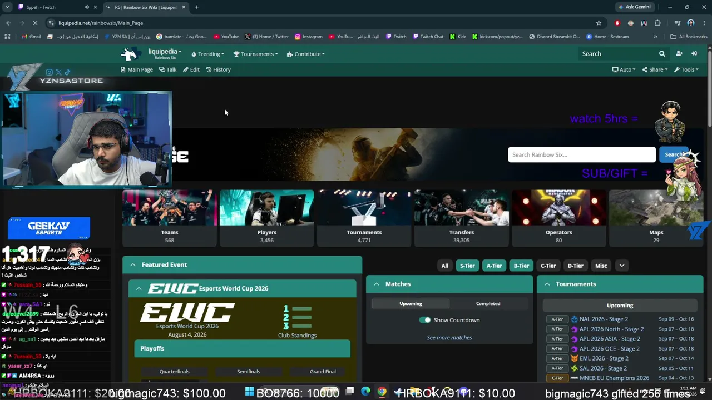The image size is (712, 400).
Task: Open the Tournaments navigation dropdown
Action: (255, 54)
